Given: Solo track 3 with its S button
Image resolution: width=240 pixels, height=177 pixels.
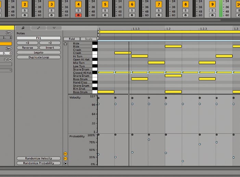Looking at the screenshot, I should point(52,10).
